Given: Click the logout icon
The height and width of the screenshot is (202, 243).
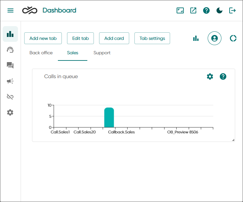Looking at the screenshot, I should click(x=233, y=10).
